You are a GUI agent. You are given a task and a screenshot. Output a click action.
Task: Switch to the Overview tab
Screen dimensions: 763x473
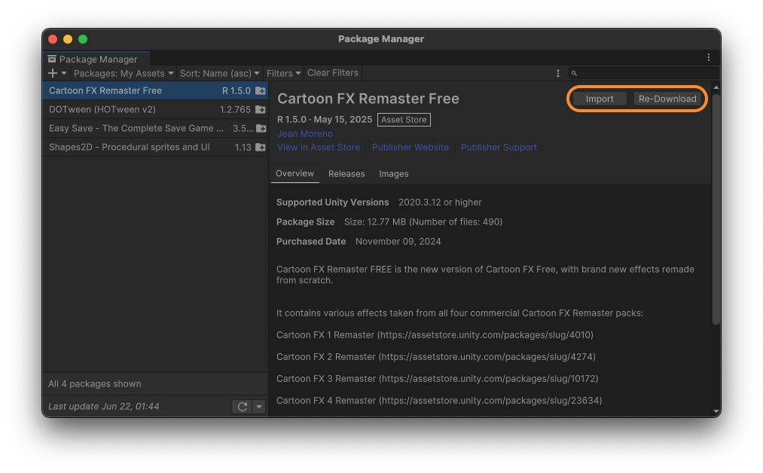pos(295,174)
